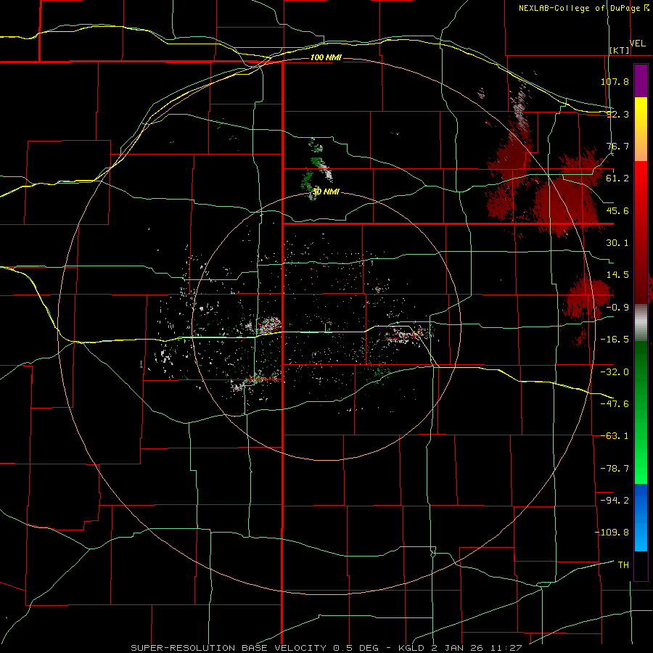The height and width of the screenshot is (653, 653).
Task: Click the -109.8 velocity scale value
Action: (x=612, y=533)
